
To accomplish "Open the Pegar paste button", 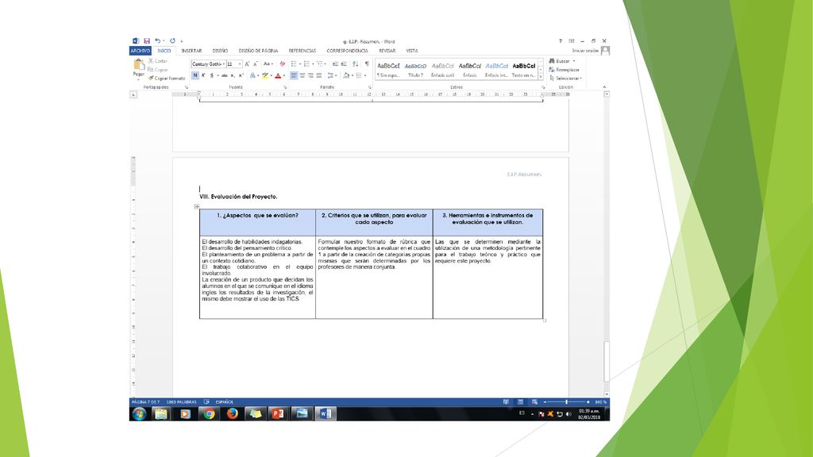I will coord(138,69).
